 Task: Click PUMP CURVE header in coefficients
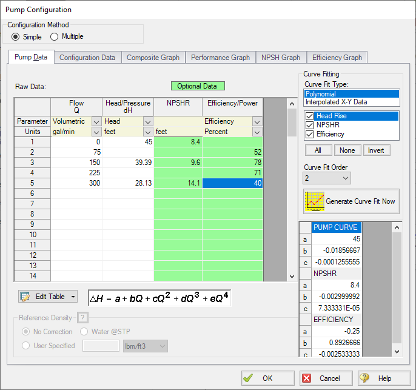click(336, 227)
